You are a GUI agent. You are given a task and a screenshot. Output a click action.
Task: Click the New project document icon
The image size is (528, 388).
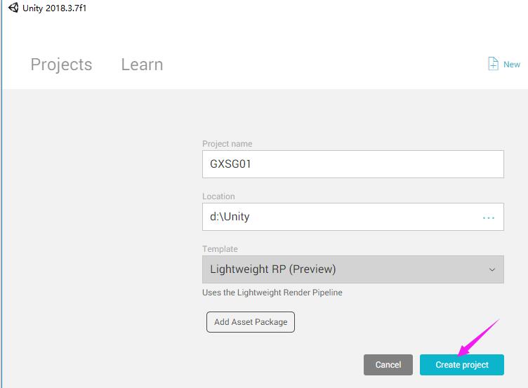[x=494, y=64]
